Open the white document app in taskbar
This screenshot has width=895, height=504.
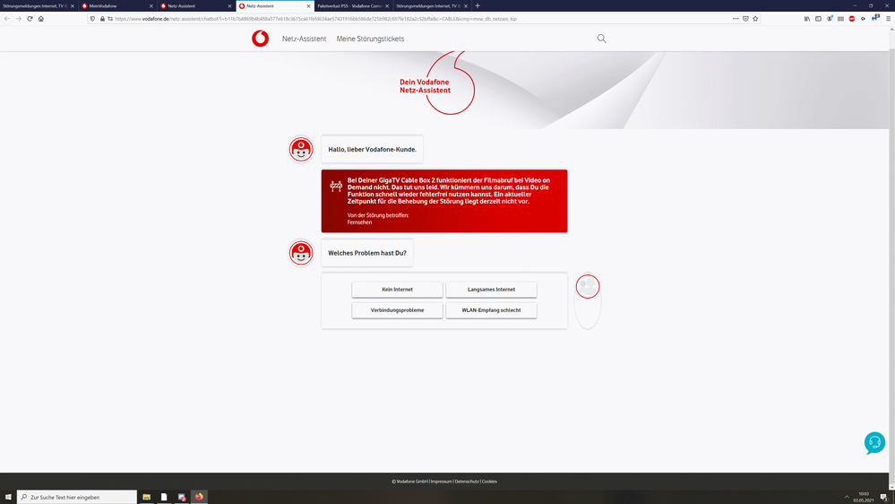[164, 497]
